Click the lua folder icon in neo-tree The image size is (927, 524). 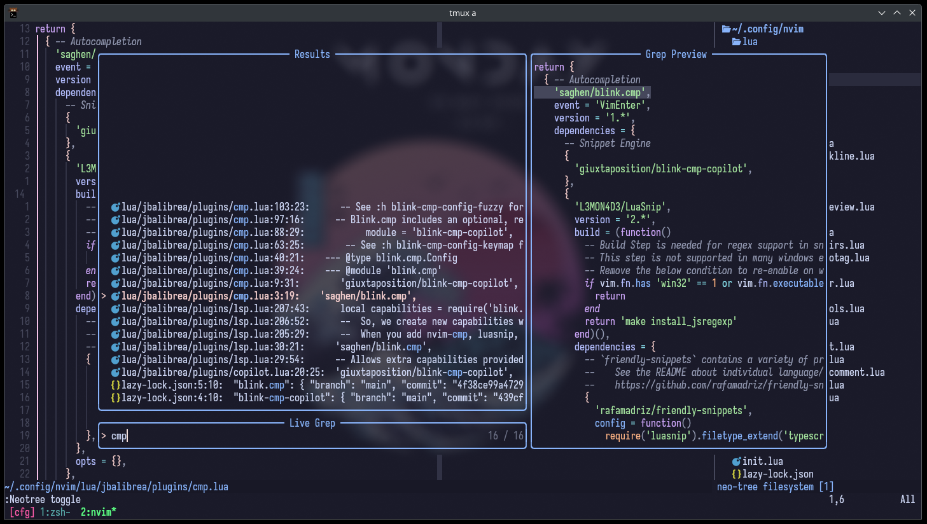pyautogui.click(x=737, y=41)
